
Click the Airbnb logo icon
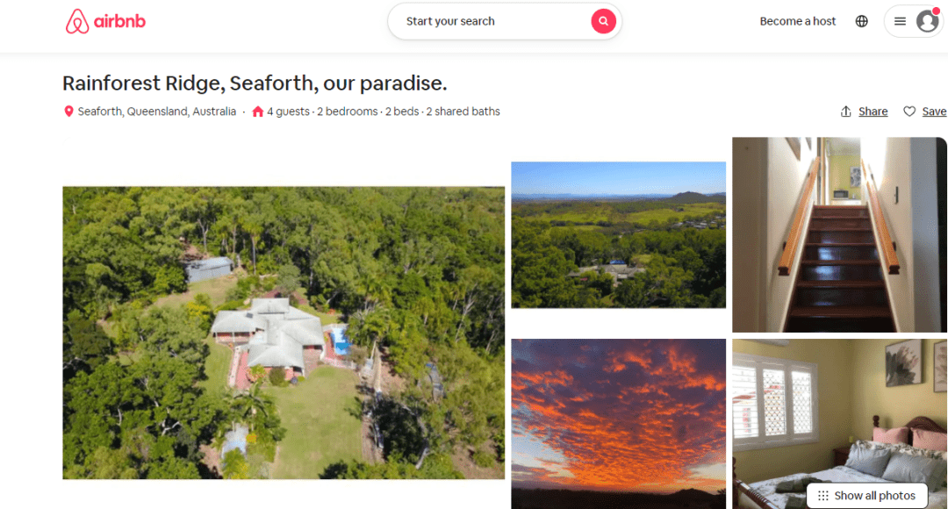(77, 22)
